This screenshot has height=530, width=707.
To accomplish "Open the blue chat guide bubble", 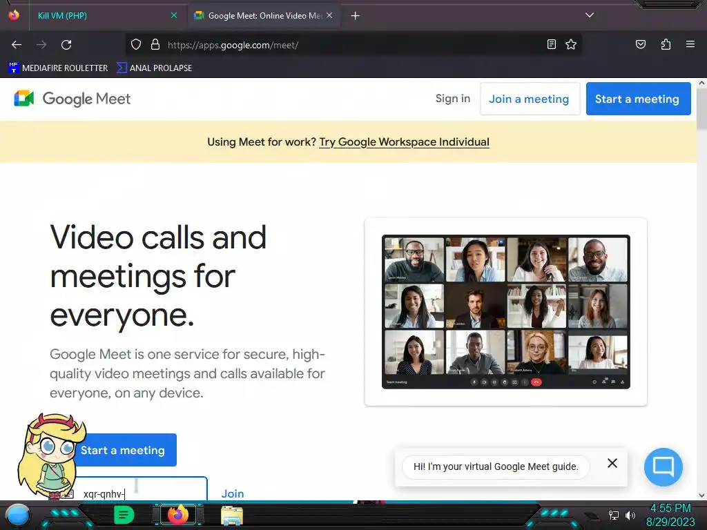I will pyautogui.click(x=663, y=467).
